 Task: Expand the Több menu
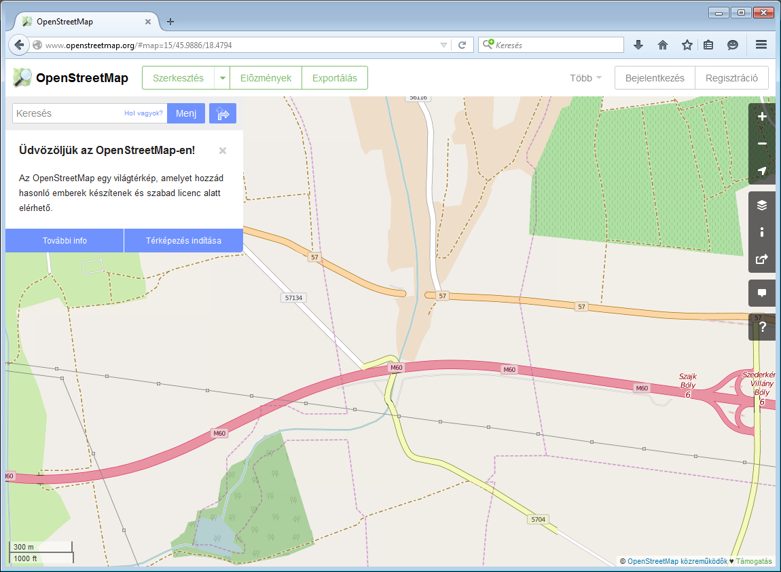coord(585,78)
